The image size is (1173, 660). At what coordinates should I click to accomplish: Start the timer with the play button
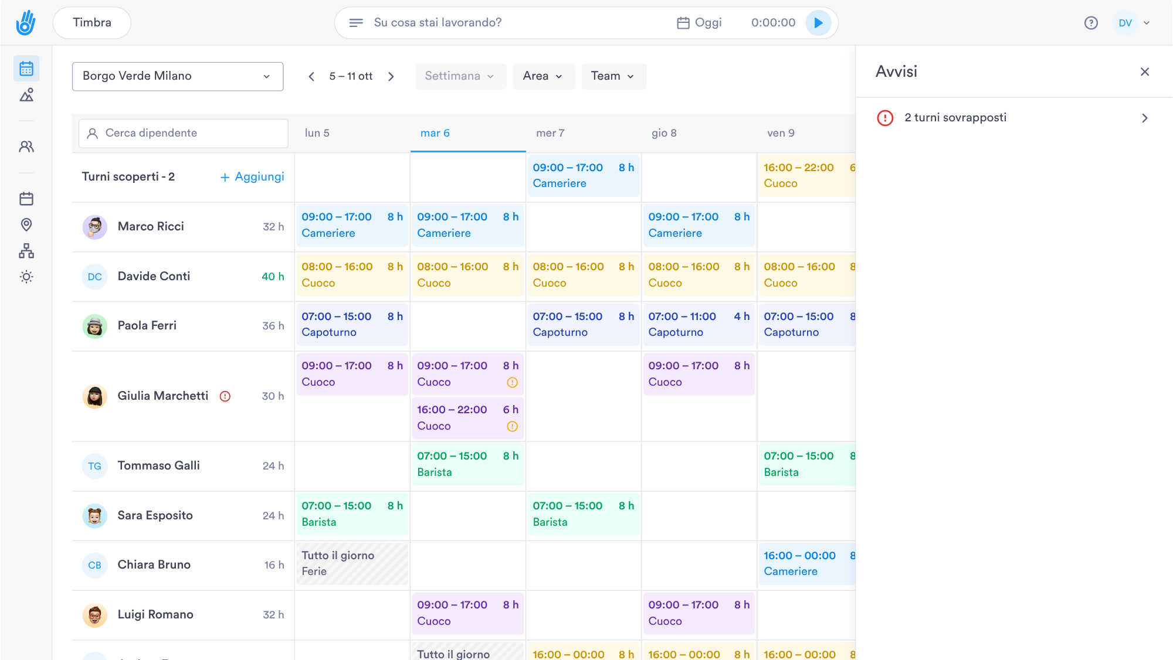818,23
